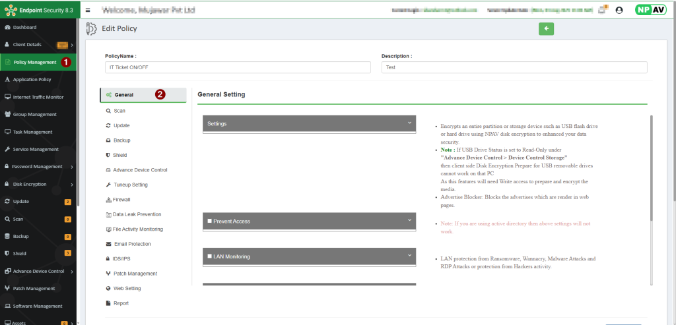Expand the Settings panel chevron
Image resolution: width=676 pixels, height=325 pixels.
[x=409, y=123]
